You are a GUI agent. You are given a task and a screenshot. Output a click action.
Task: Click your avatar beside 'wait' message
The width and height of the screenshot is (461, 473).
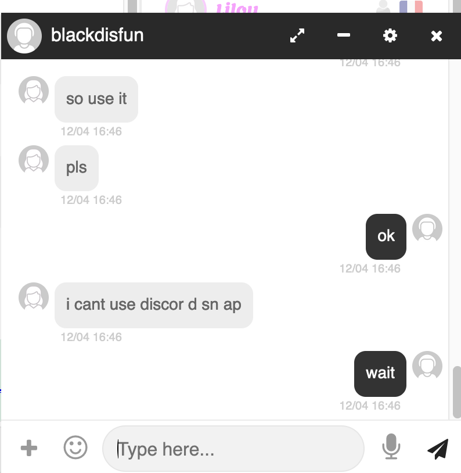[427, 365]
